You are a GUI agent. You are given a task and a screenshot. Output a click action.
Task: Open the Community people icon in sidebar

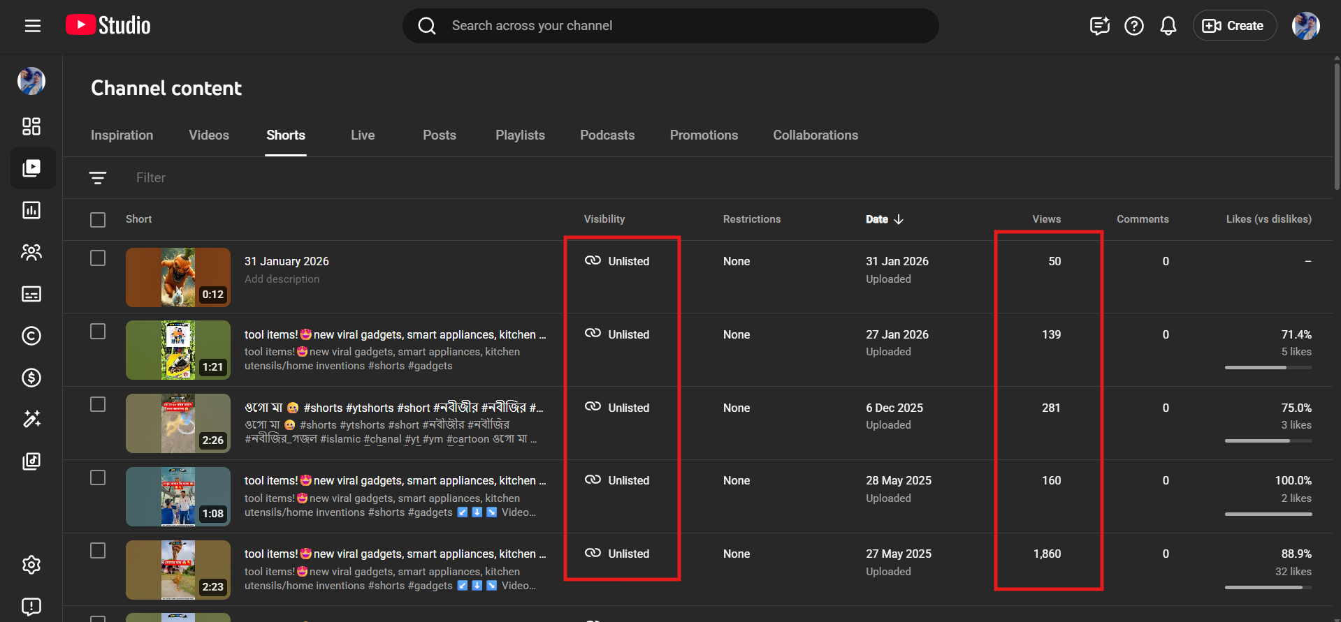[x=31, y=252]
